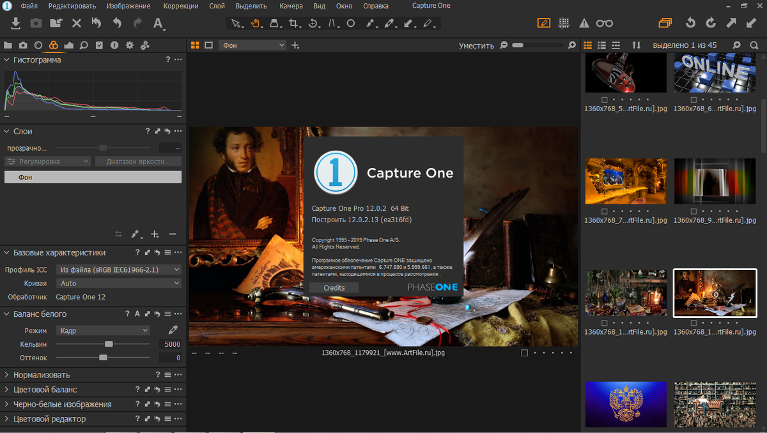Click the delete X icon in toolbar
The height and width of the screenshot is (433, 767).
pyautogui.click(x=77, y=23)
